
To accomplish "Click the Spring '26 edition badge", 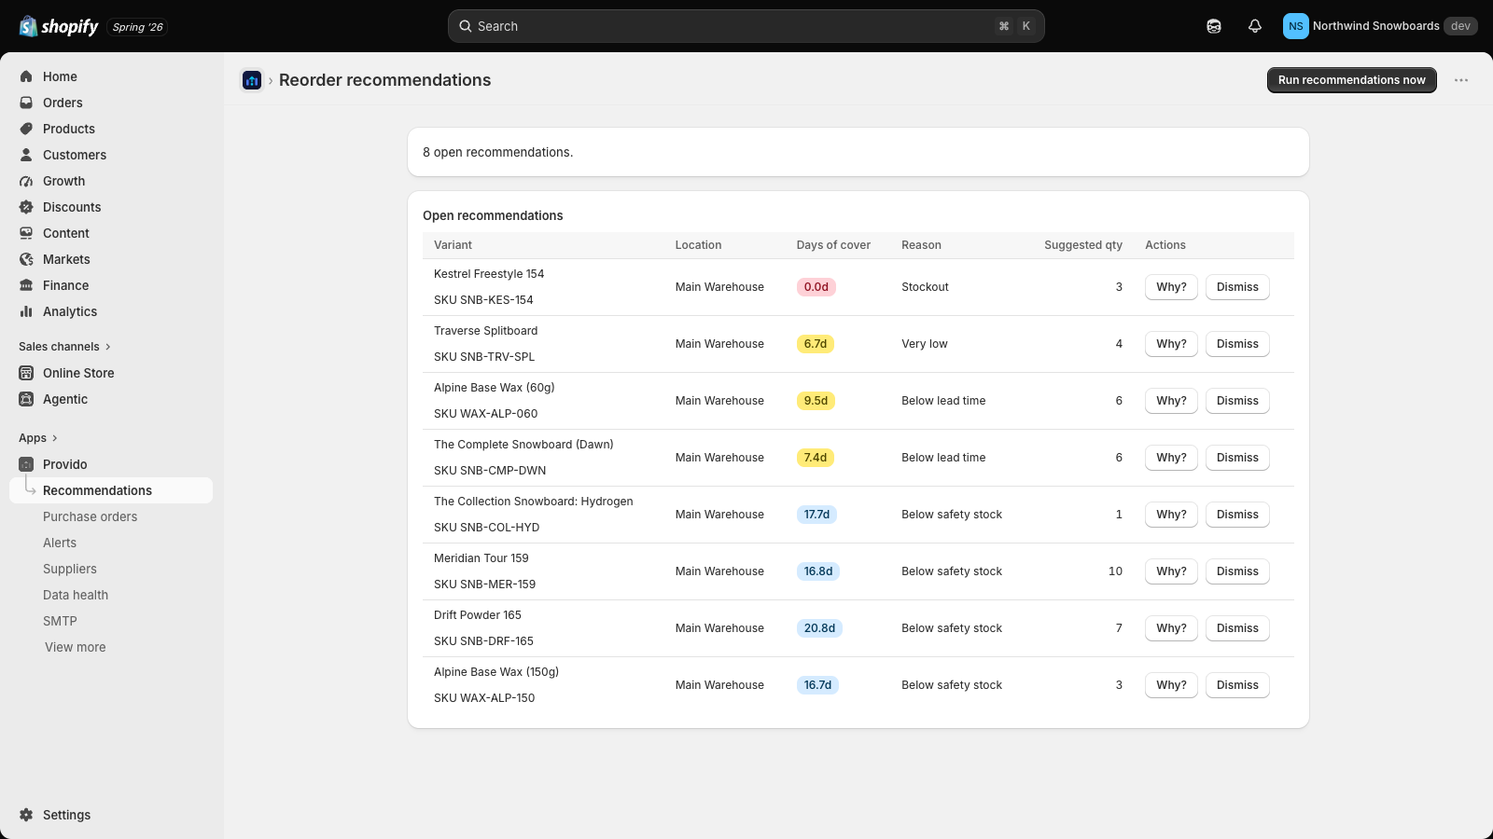I will [x=138, y=27].
